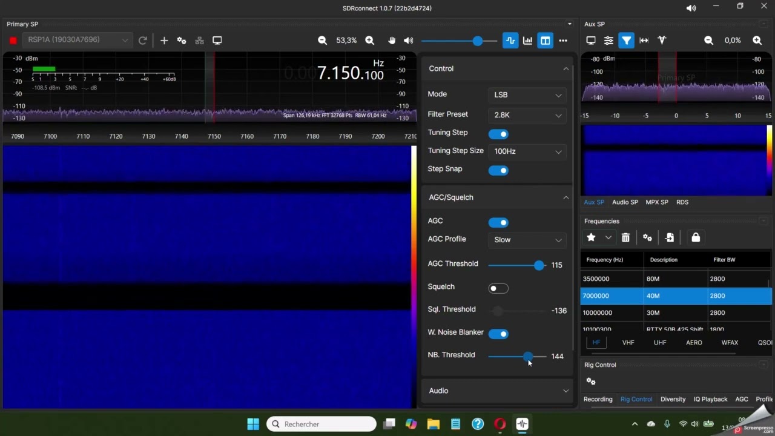The height and width of the screenshot is (436, 775).
Task: Click the AGC Threshold slider handle
Action: pyautogui.click(x=539, y=265)
